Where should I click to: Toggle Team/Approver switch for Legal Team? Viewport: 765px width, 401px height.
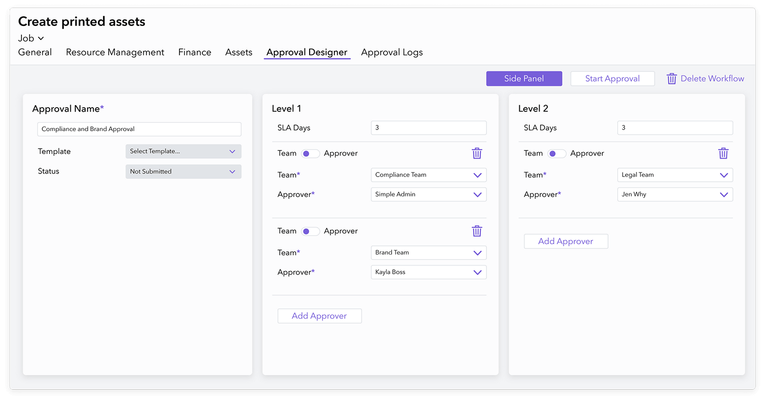[x=556, y=154]
